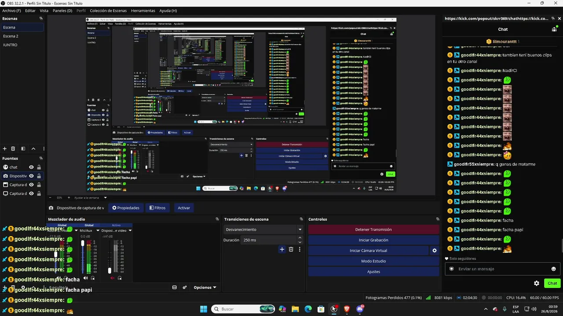Move the selected scene up with the arrow

pos(33,149)
